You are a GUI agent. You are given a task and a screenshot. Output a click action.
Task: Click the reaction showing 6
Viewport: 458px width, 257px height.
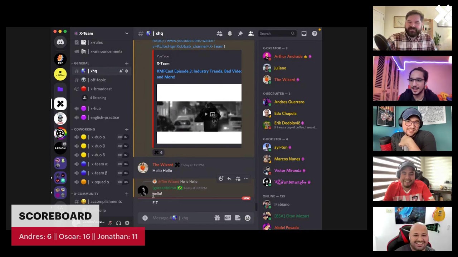click(158, 152)
